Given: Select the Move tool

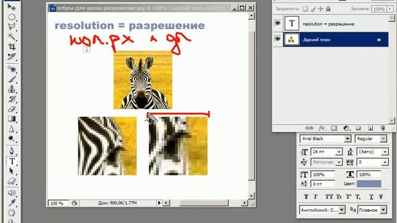Looking at the screenshot, I should (x=11, y=7).
